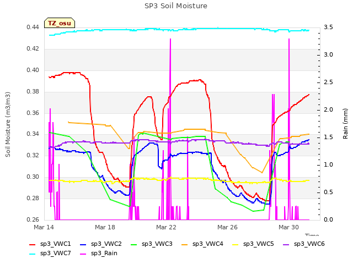Click the Mar 22 x-axis label
Screen dimensions: 353x264
166,227
